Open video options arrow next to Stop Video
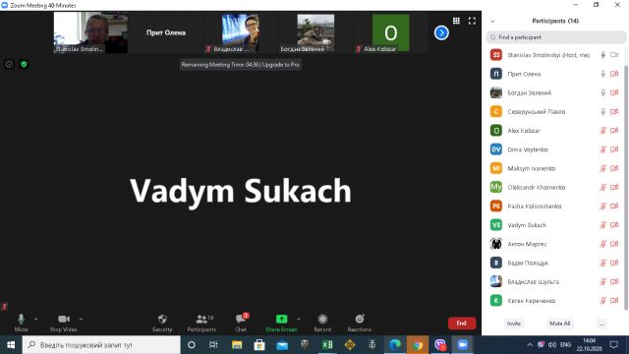The image size is (629, 354). [x=81, y=319]
